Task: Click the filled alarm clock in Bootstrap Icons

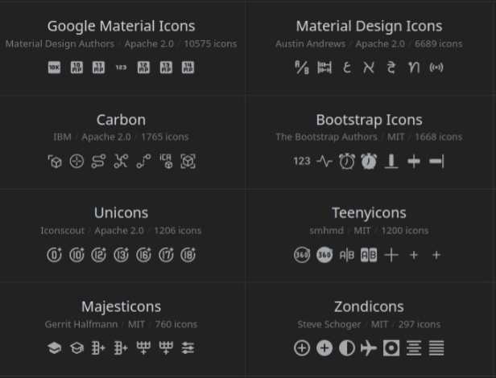Action: [369, 161]
